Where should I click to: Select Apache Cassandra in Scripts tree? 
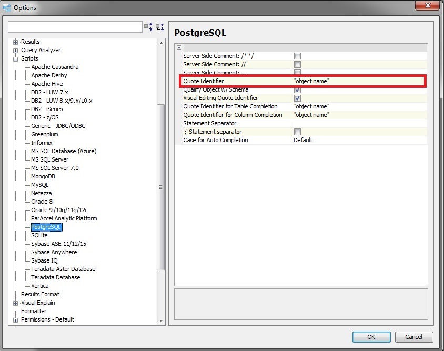tap(55, 67)
